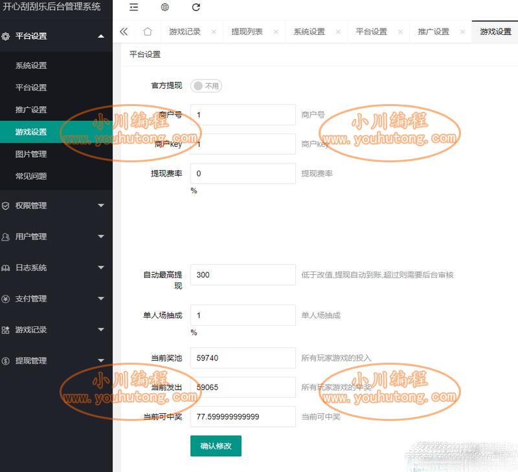Expand the 支付管理 sidebar group
Viewport: 518px width, 472px height.
click(x=101, y=299)
